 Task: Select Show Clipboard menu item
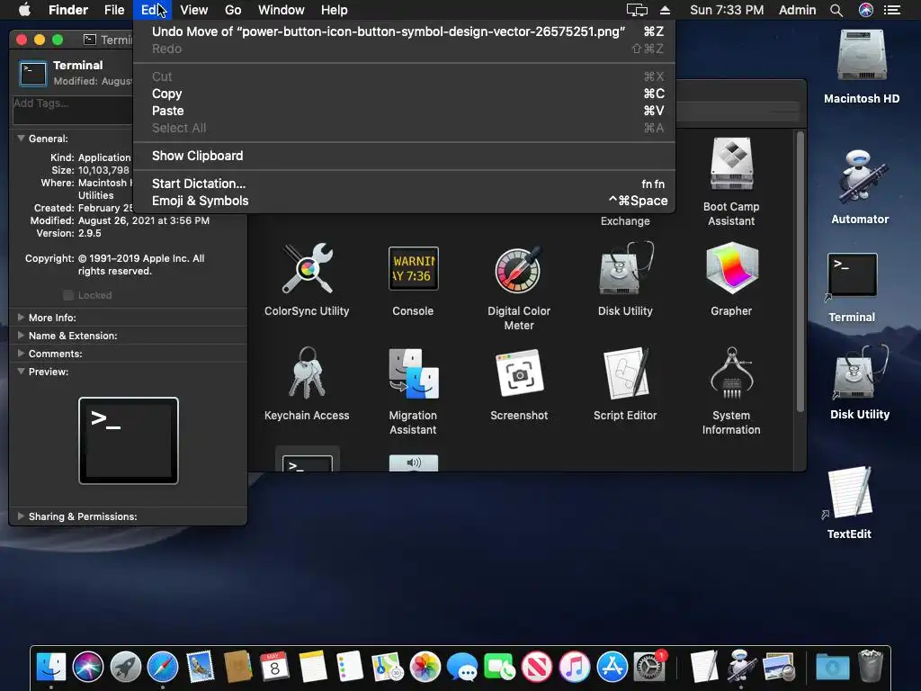tap(404, 156)
